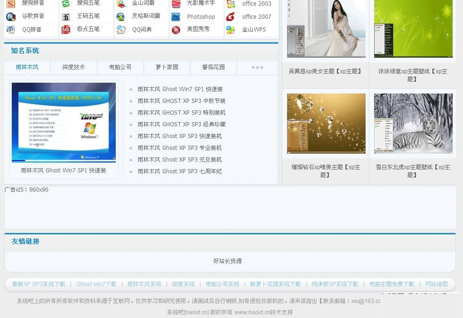The image size is (463, 318).
Task: Click the 光影魔术手 icon
Action: (x=176, y=4)
